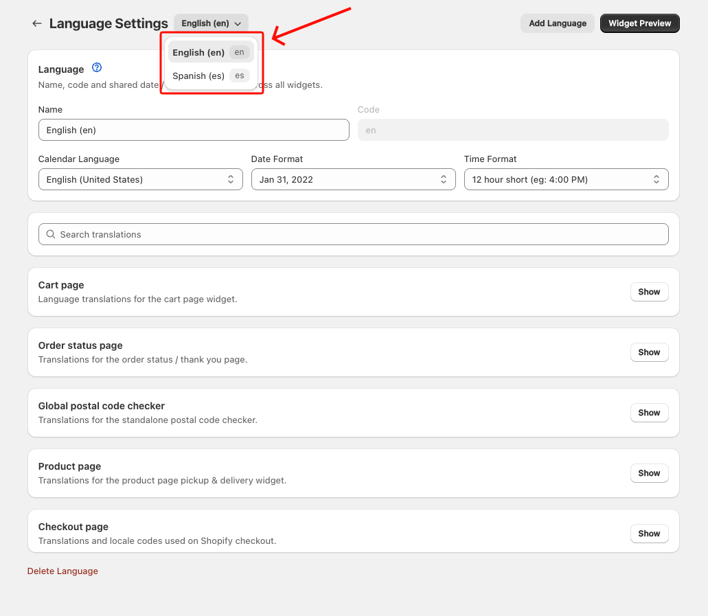Open the Widget Preview button
Image resolution: width=708 pixels, height=616 pixels.
point(640,23)
